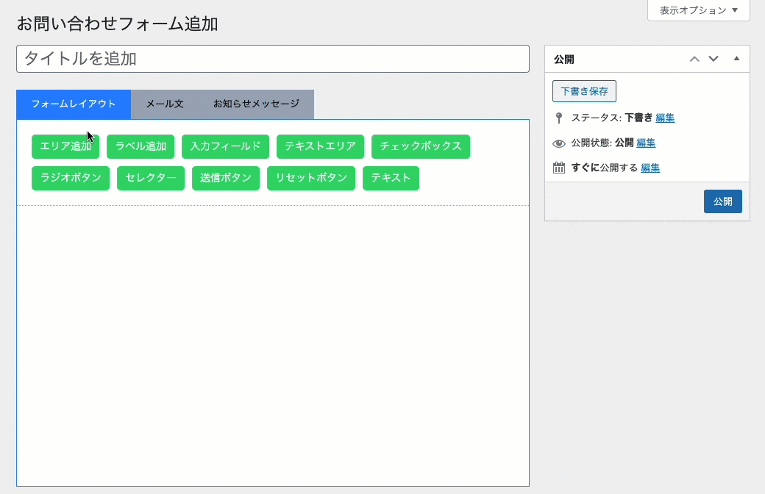Viewport: 765px width, 494px height.
Task: Select the フォームレイアウト tab
Action: pos(74,104)
